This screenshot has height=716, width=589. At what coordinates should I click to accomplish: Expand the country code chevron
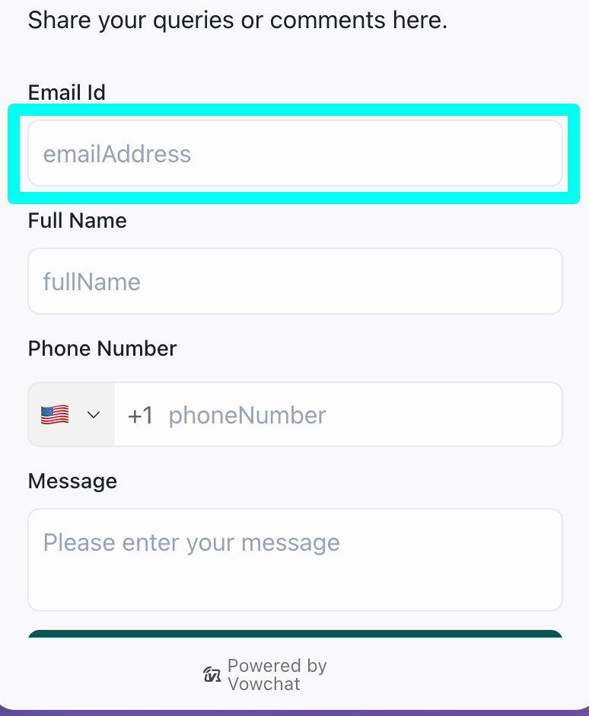[94, 415]
